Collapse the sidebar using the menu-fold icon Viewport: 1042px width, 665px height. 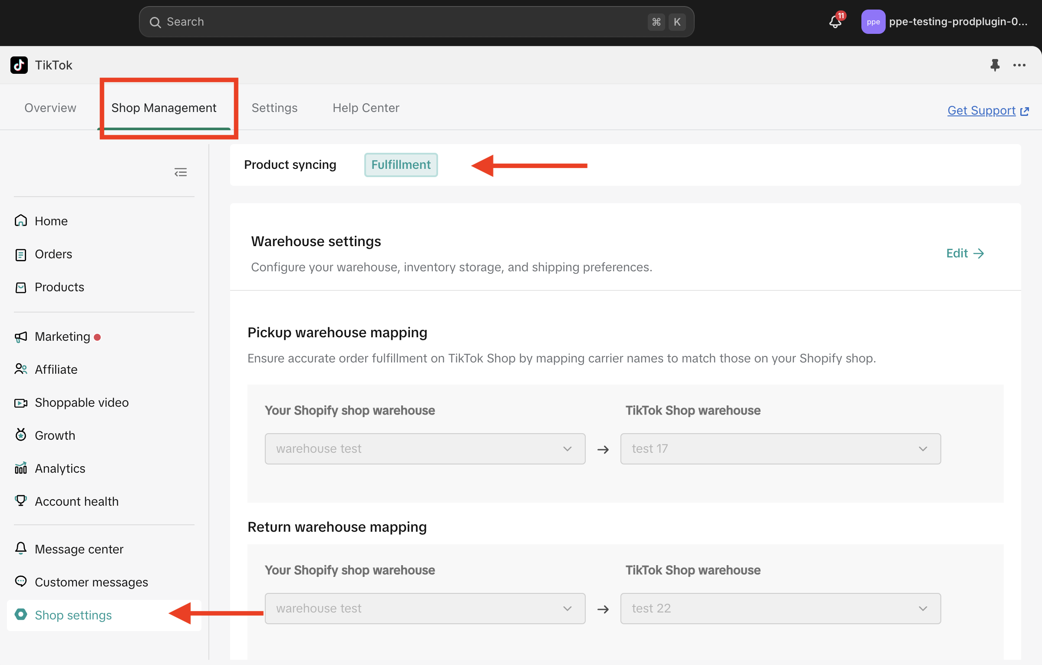point(181,172)
